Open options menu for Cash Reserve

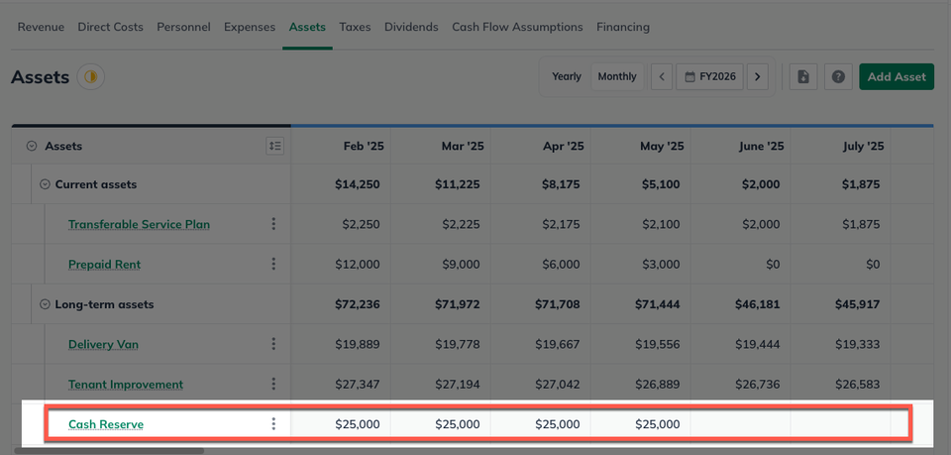[273, 423]
